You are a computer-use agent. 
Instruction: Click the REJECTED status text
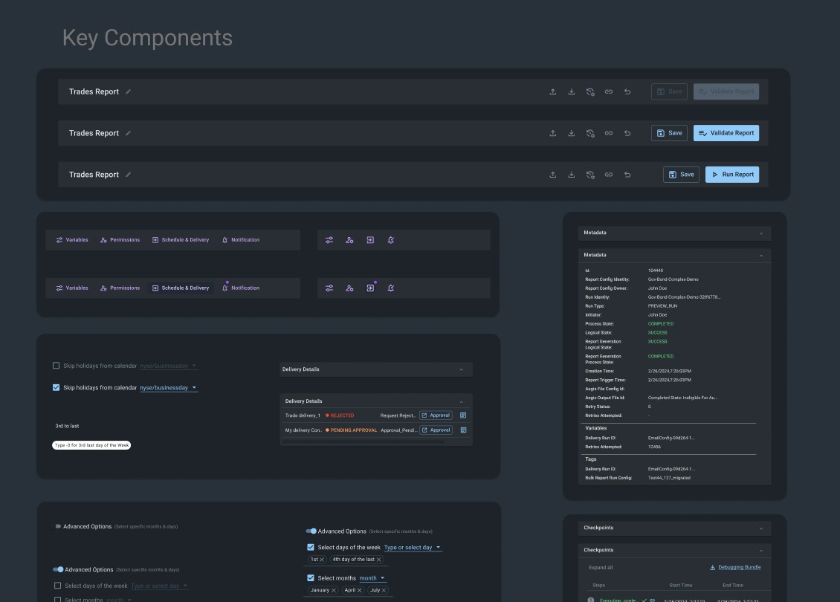343,415
